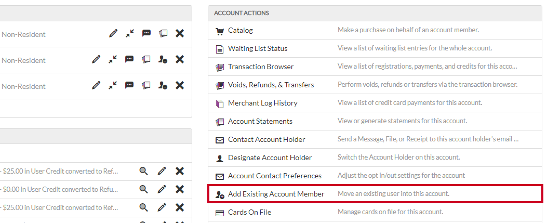Viewport: 547px width, 223px height.
Task: Pencil icon on last $25.00 User Credit row
Action: (x=162, y=207)
